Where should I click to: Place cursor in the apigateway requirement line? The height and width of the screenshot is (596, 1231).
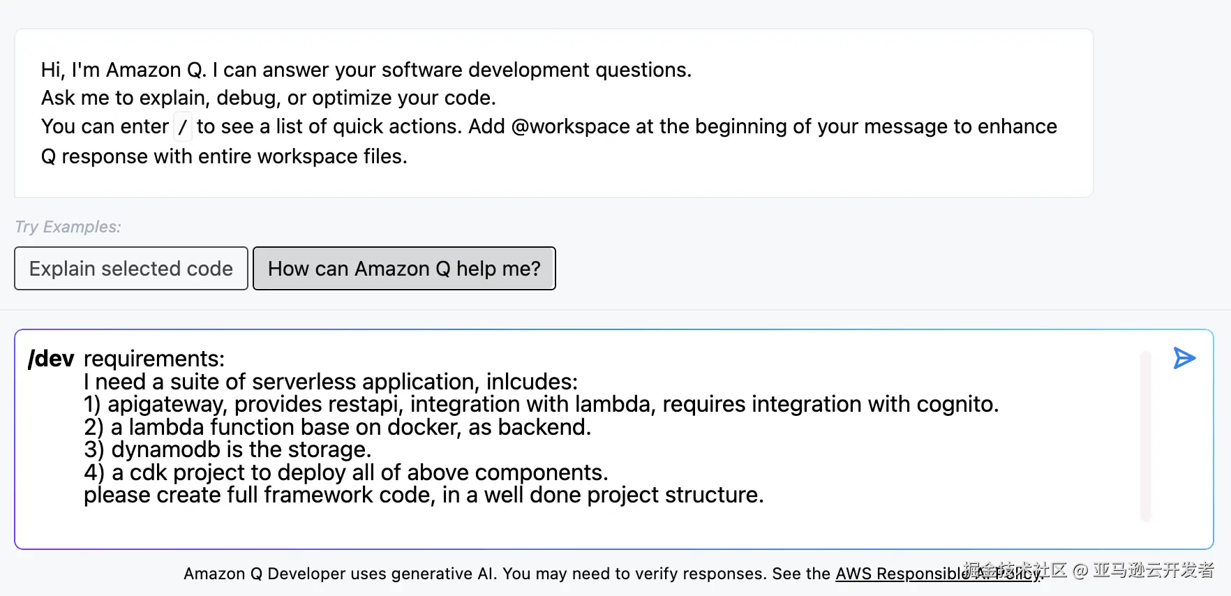pyautogui.click(x=541, y=404)
